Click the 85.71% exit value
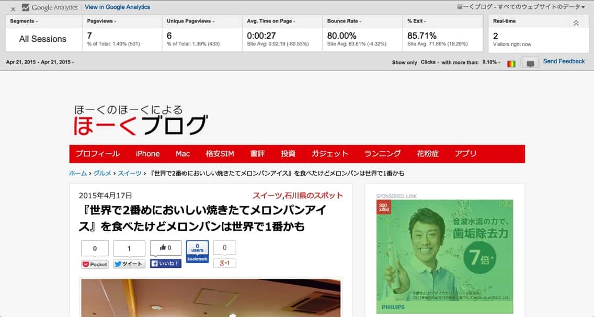 click(422, 36)
